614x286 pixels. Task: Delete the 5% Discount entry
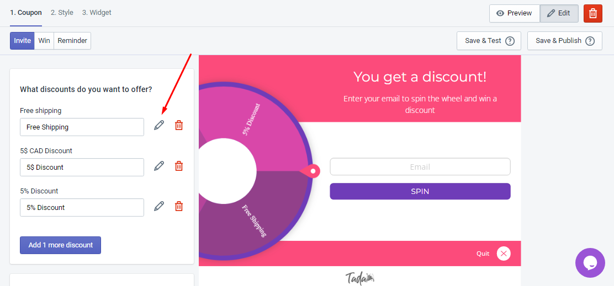(178, 206)
